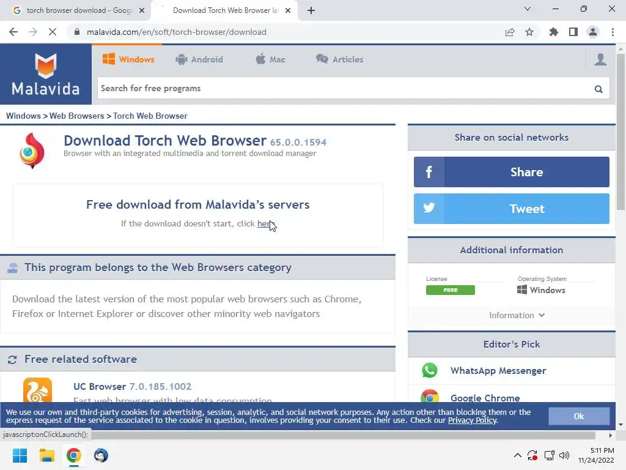The width and height of the screenshot is (626, 470).
Task: Click the FREE license badge
Action: coord(451,289)
